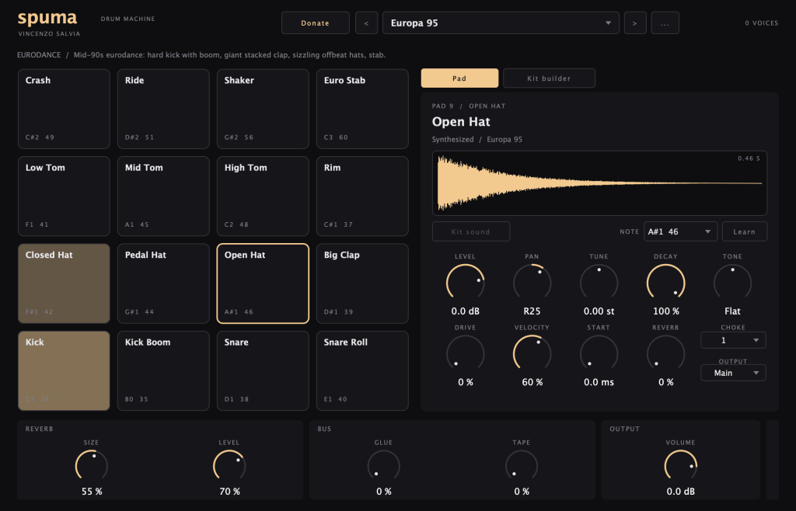This screenshot has width=796, height=511.
Task: Switch to the Kit builder tab
Action: click(549, 78)
